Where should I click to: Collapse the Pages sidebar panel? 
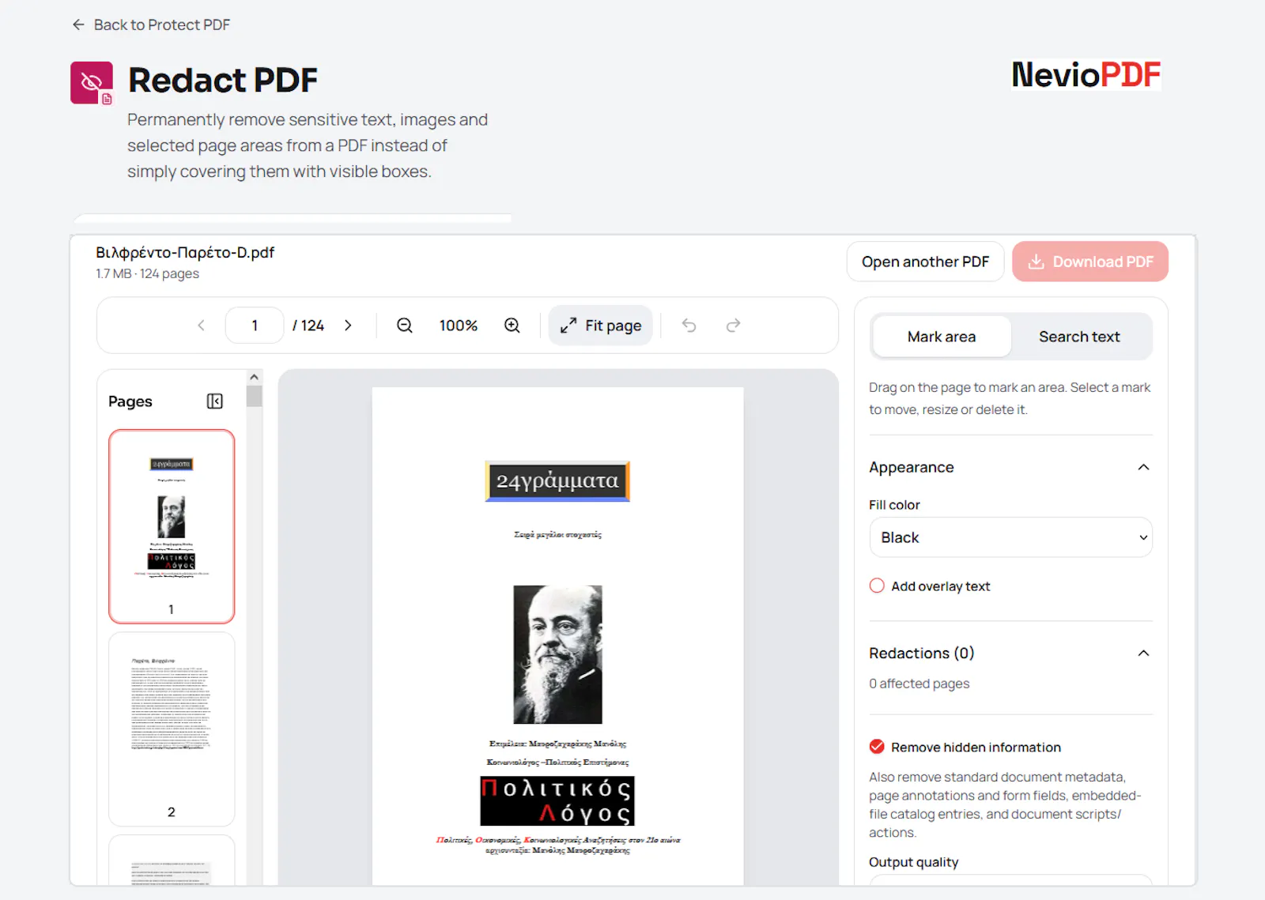tap(215, 401)
